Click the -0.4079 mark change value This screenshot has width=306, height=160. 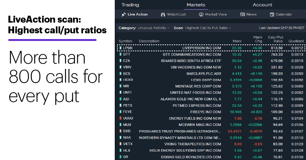click(256, 131)
